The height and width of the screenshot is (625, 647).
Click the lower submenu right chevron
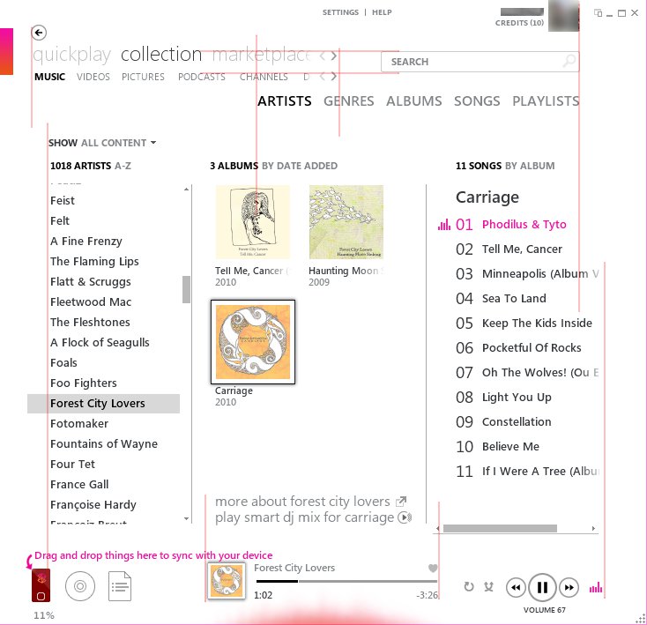coord(334,77)
